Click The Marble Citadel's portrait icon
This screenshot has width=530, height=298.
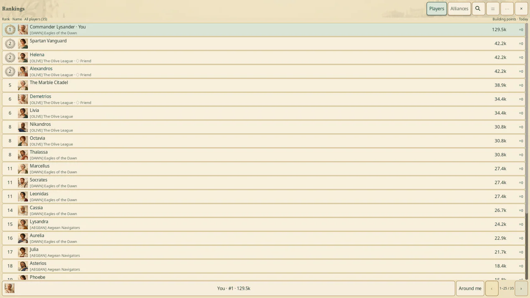coord(23,85)
